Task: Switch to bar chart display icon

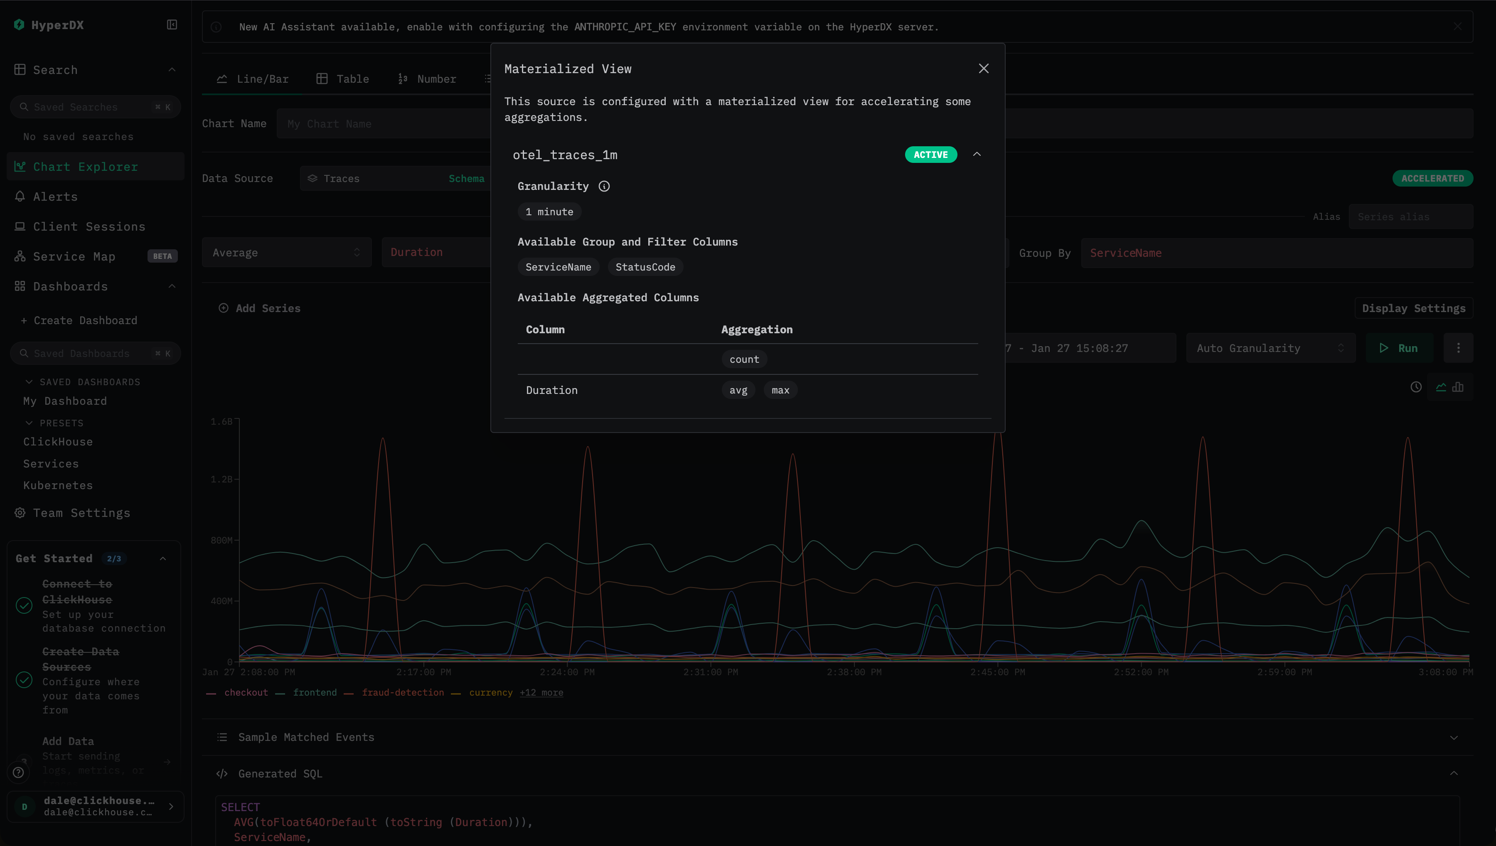Action: pyautogui.click(x=1458, y=387)
